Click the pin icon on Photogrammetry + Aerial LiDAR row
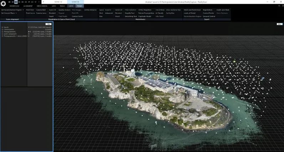This screenshot has height=152, width=284. pyautogui.click(x=29, y=36)
